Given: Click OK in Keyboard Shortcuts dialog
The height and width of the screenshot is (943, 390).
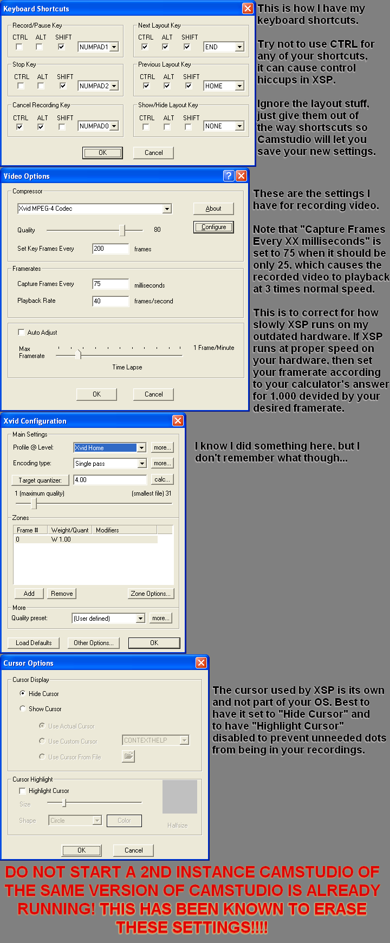Looking at the screenshot, I should (102, 153).
